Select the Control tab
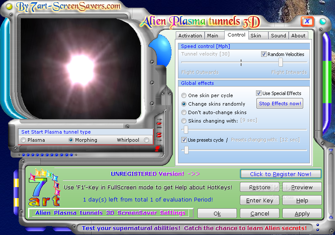 click(236, 35)
